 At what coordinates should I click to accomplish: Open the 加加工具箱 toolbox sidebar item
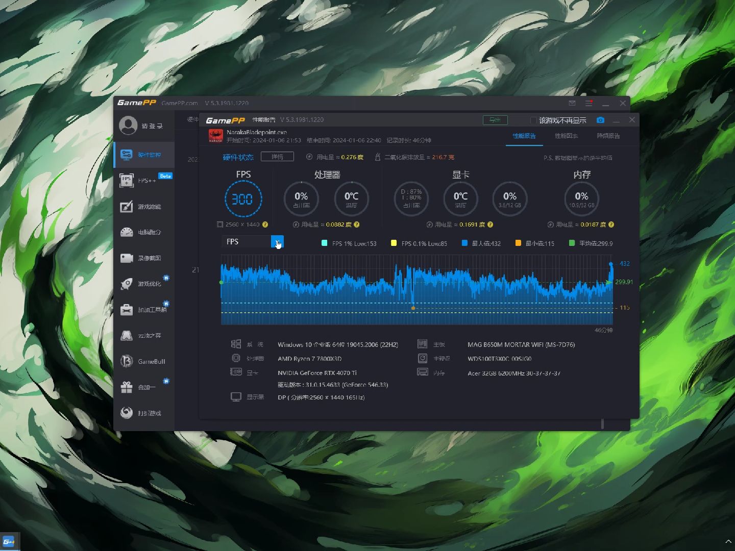(144, 310)
